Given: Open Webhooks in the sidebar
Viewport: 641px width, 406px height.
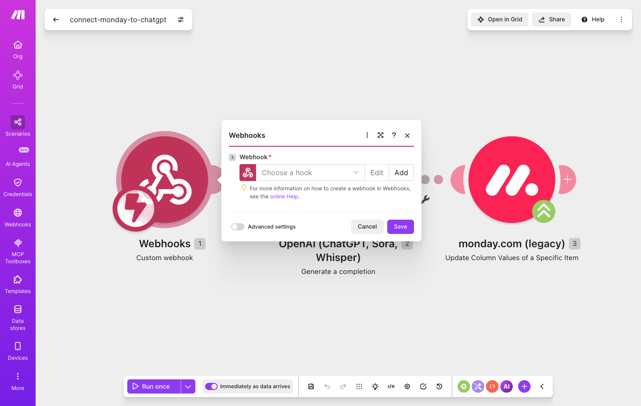Looking at the screenshot, I should (18, 217).
